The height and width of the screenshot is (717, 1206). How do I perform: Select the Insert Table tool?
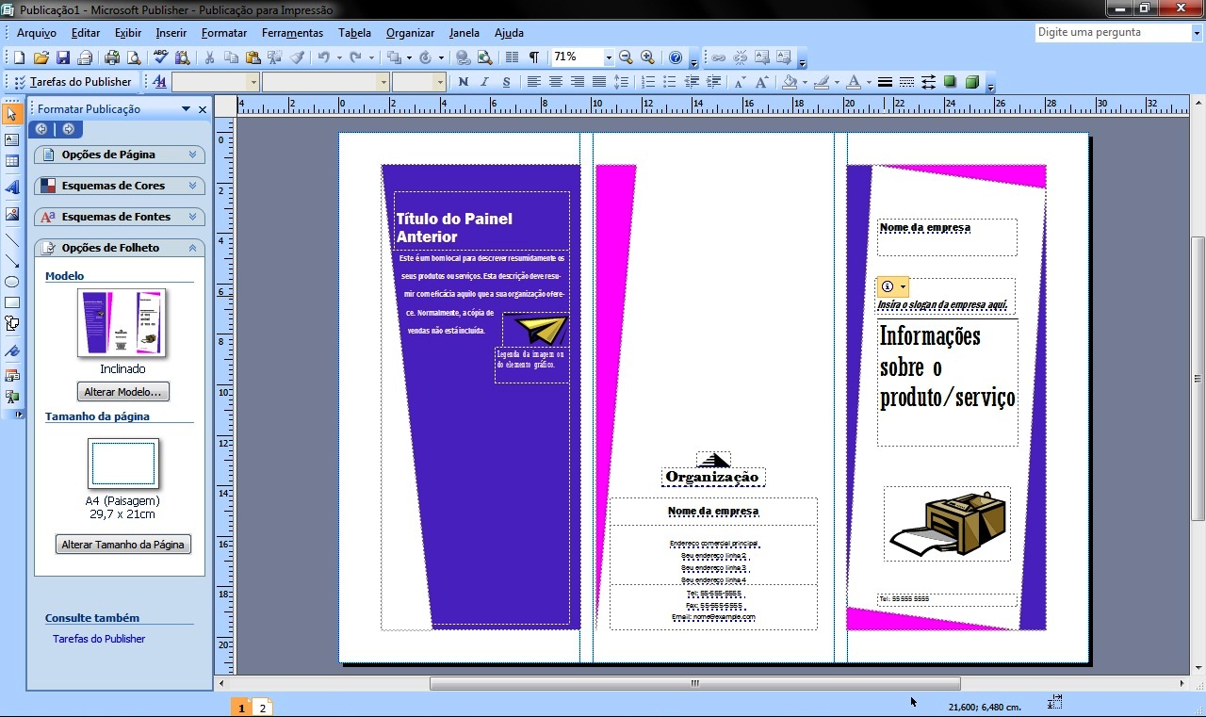[12, 161]
